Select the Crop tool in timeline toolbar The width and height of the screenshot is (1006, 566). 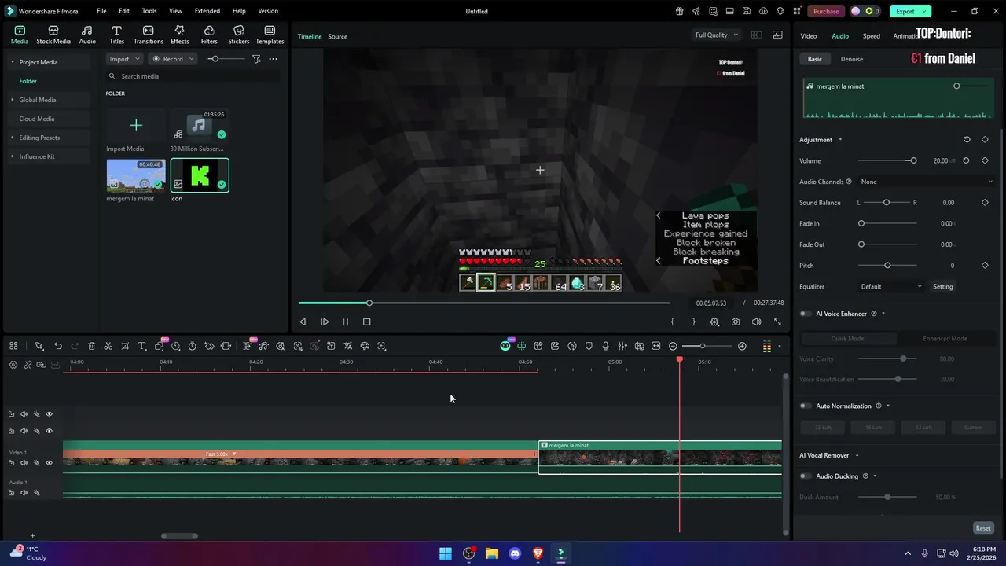click(x=125, y=346)
